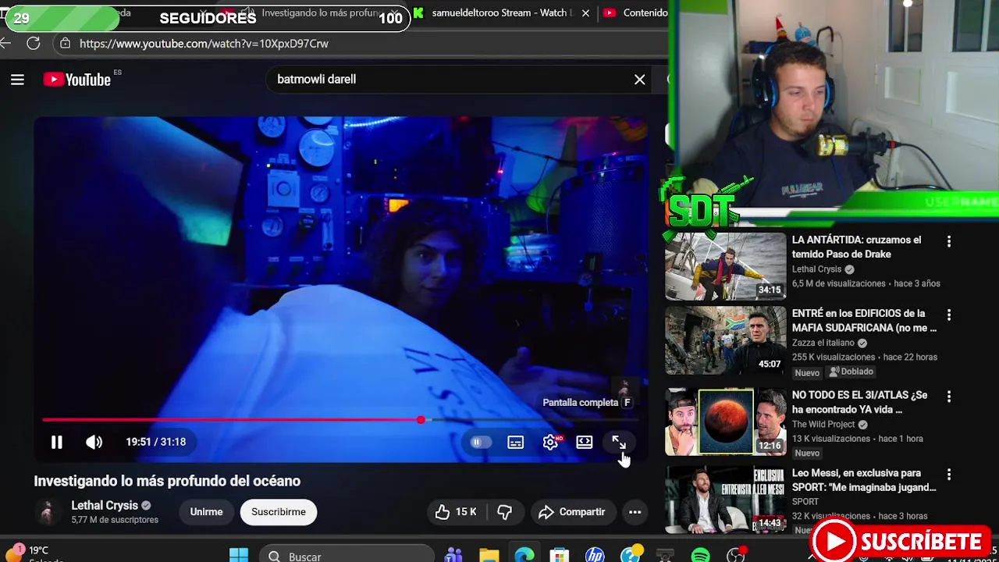Turn on subtitles in the player
The height and width of the screenshot is (562, 999).
click(x=516, y=442)
